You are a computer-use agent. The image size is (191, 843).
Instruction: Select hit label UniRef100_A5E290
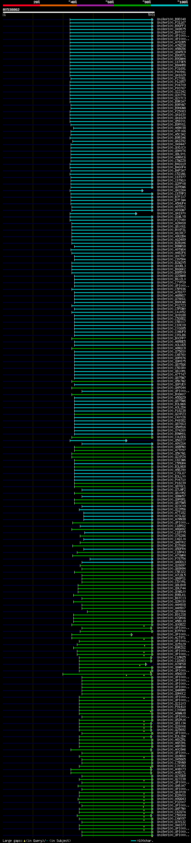tap(171, 469)
